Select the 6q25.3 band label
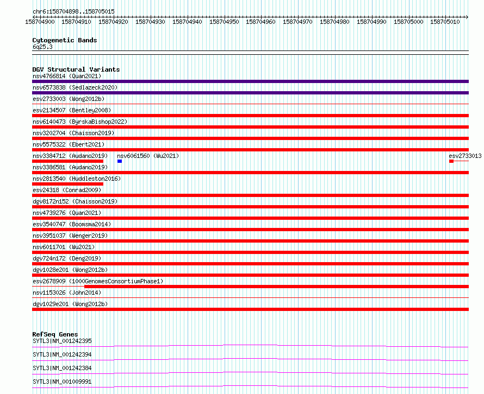 click(42, 47)
